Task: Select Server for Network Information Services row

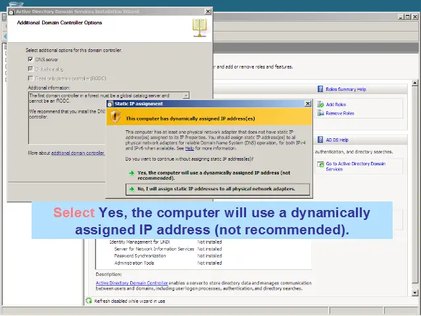Action: [168, 249]
